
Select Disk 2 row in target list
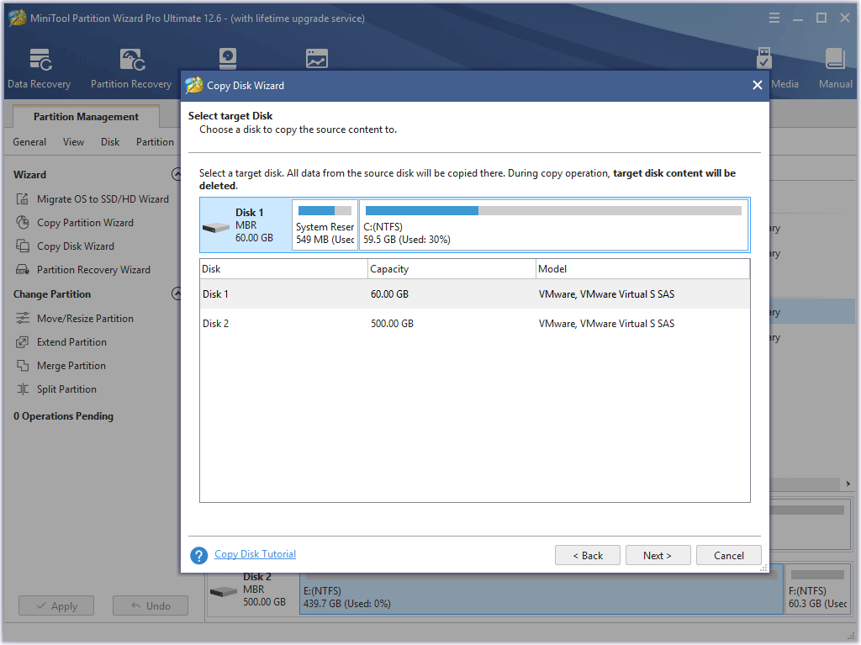[475, 324]
